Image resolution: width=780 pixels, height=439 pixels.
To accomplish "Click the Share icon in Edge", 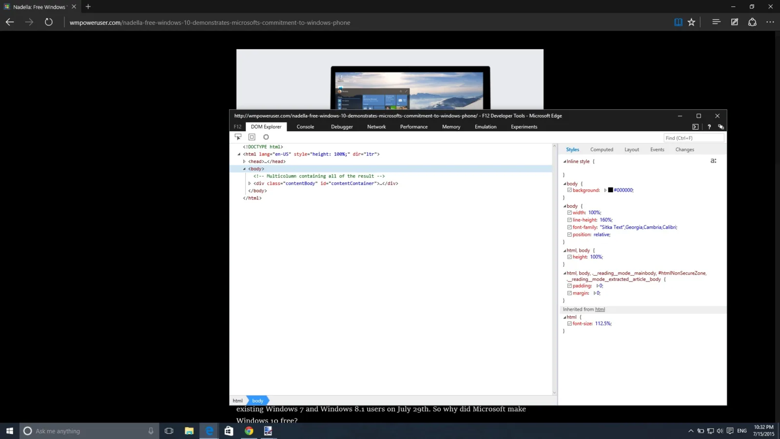I will [752, 22].
